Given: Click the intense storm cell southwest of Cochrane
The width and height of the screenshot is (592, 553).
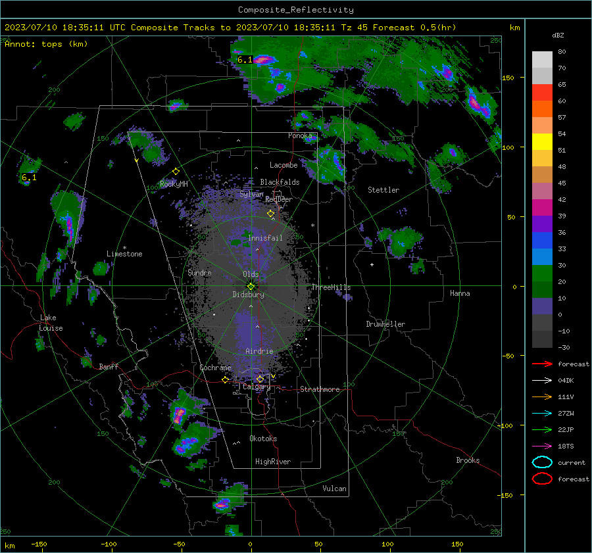Looking at the screenshot, I should click(178, 414).
